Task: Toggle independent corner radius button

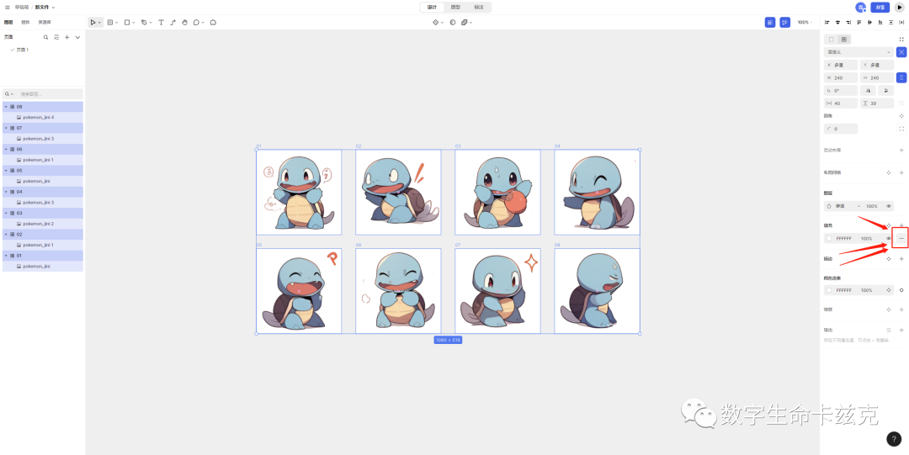Action: pyautogui.click(x=901, y=129)
